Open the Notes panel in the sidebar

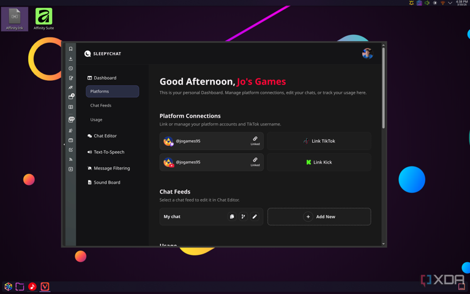(71, 78)
